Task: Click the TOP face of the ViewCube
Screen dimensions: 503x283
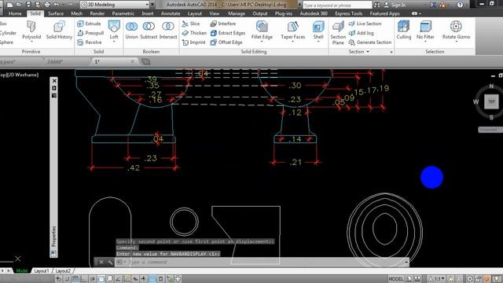Action: tap(491, 101)
